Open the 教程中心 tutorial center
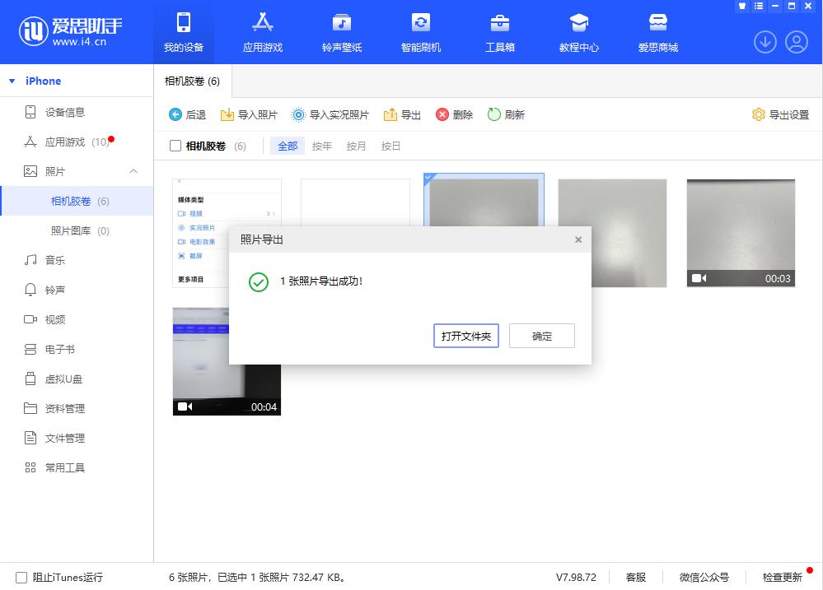Image resolution: width=823 pixels, height=590 pixels. [x=578, y=31]
